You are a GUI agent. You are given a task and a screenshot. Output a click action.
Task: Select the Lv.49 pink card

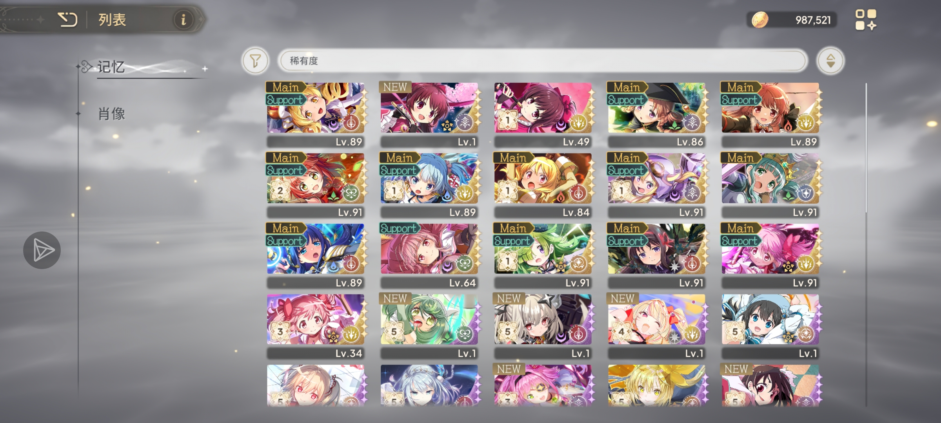coord(543,114)
